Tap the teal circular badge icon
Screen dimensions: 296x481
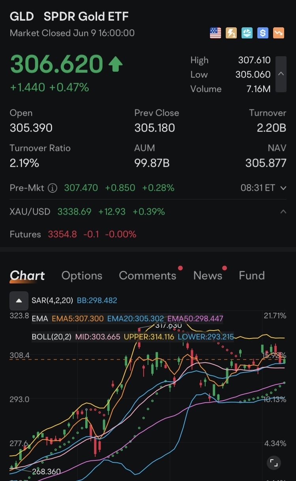tap(247, 33)
